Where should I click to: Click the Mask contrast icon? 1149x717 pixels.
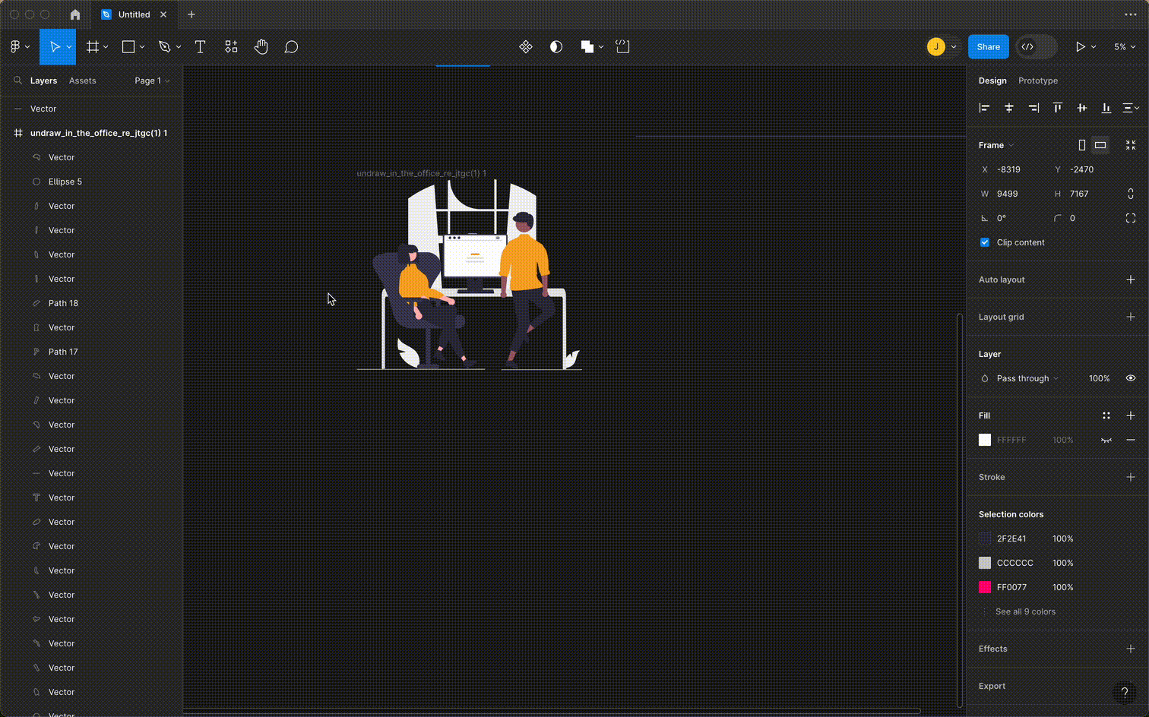[556, 47]
